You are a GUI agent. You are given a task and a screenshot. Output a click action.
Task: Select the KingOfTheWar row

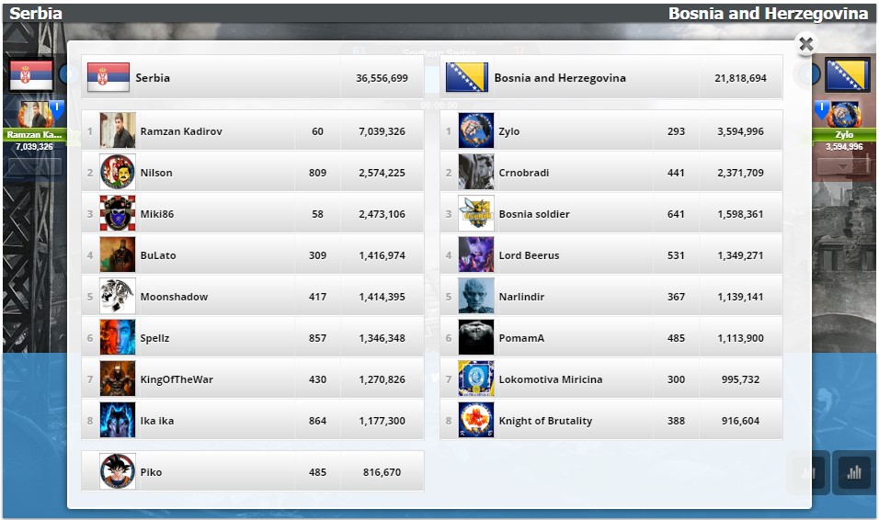coord(253,379)
